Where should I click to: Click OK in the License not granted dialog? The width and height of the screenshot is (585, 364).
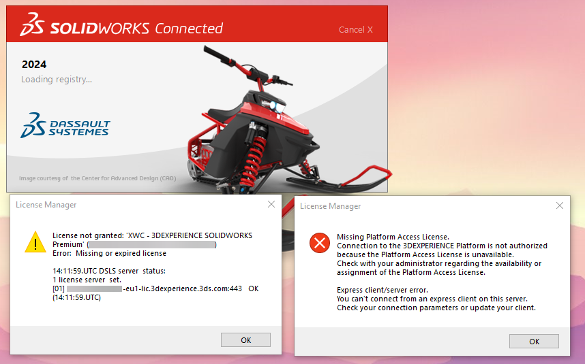tap(245, 340)
